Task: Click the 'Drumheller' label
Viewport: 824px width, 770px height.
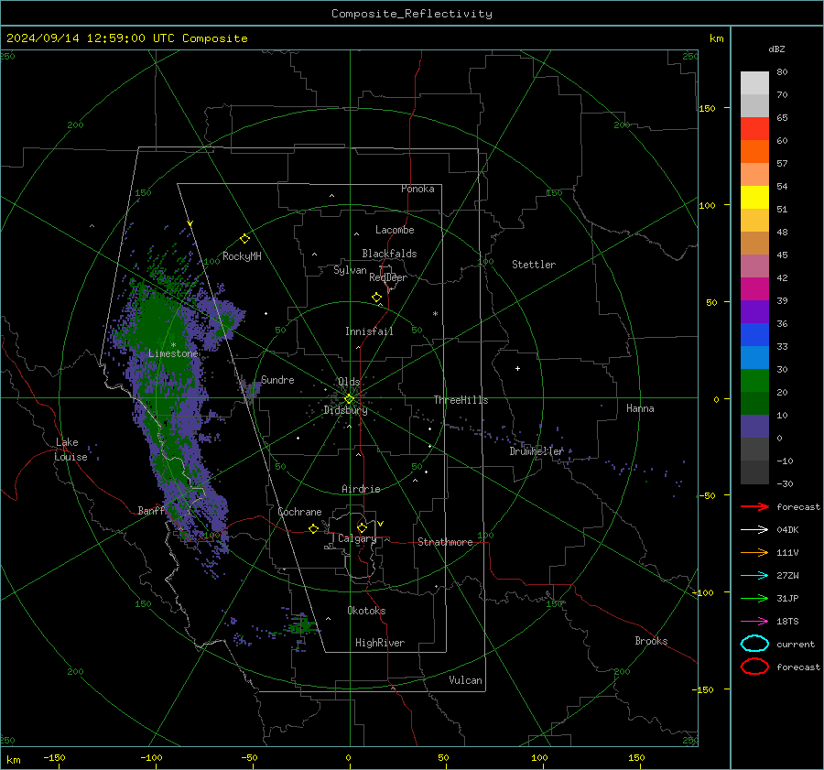Action: pyautogui.click(x=537, y=451)
